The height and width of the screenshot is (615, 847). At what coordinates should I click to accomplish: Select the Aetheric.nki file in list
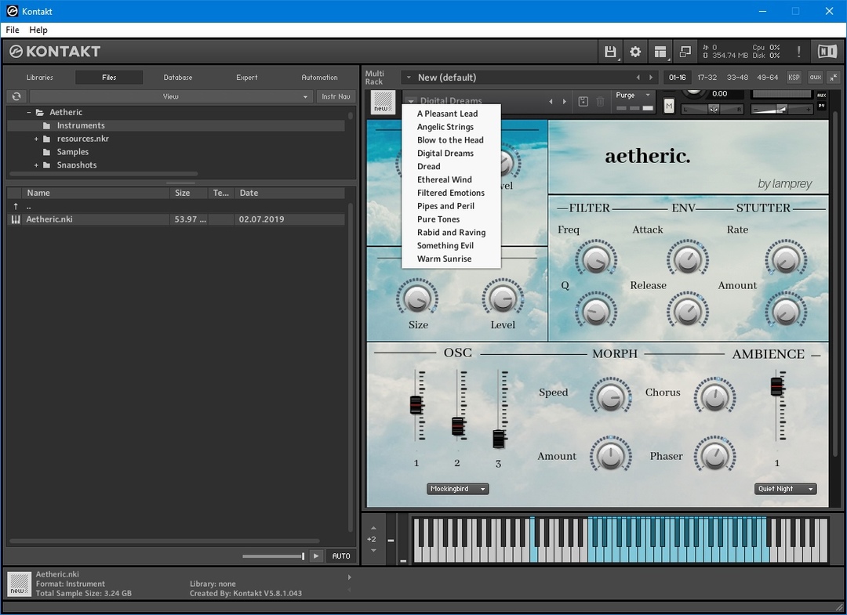(49, 219)
